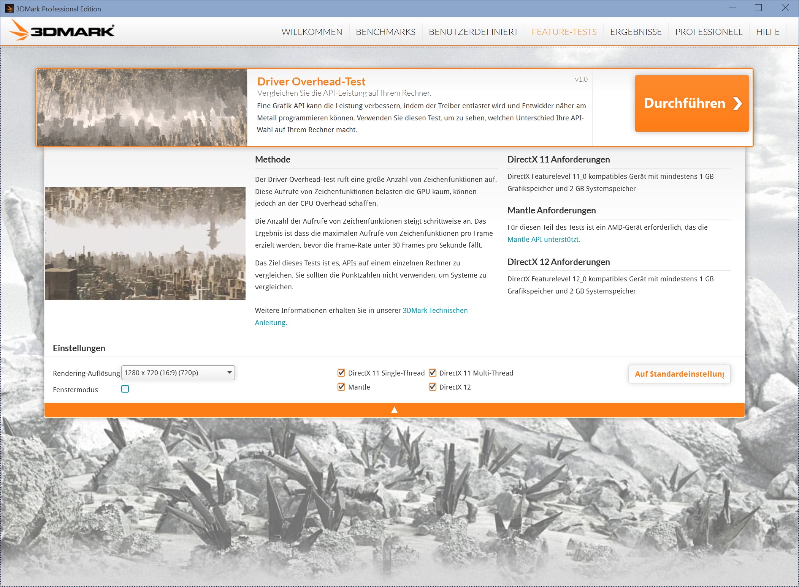
Task: Open the PROFESSIONELL tab
Action: (x=709, y=32)
